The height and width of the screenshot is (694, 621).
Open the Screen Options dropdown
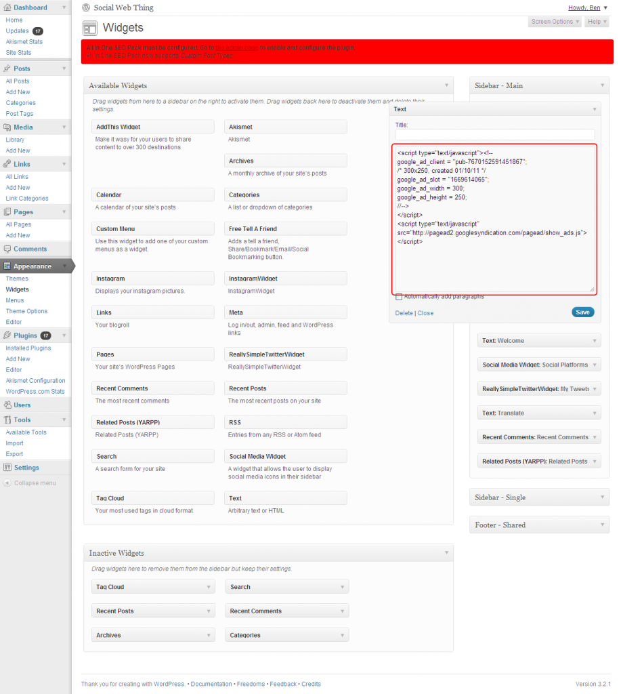point(555,22)
